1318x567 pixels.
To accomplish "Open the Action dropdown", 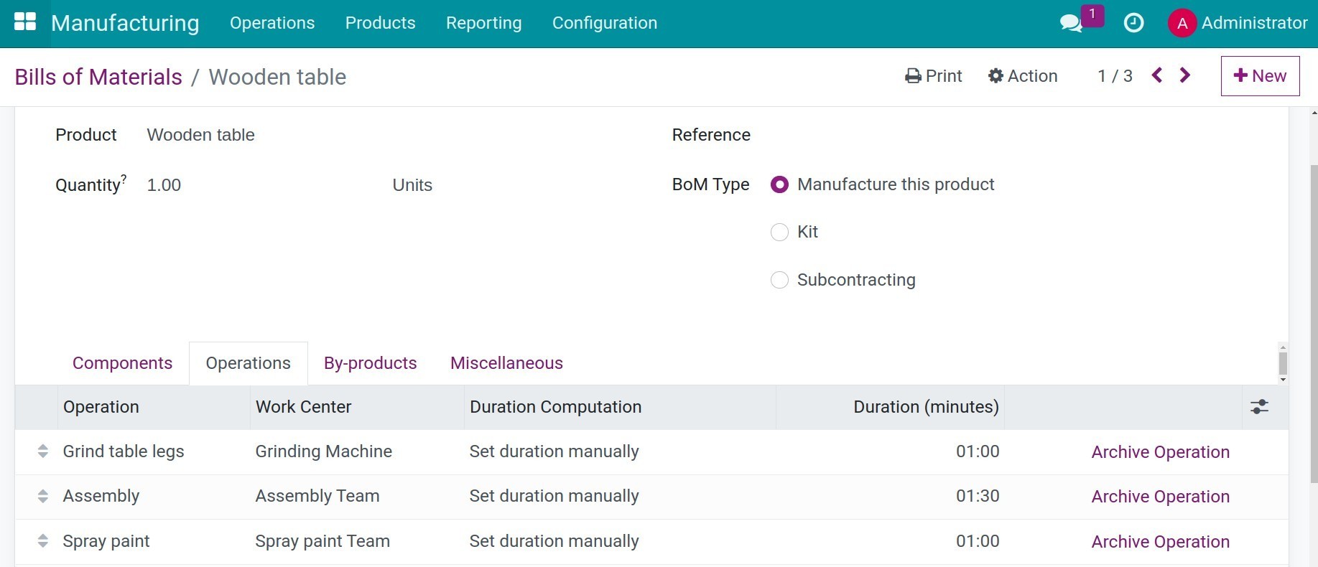I will pos(1023,76).
